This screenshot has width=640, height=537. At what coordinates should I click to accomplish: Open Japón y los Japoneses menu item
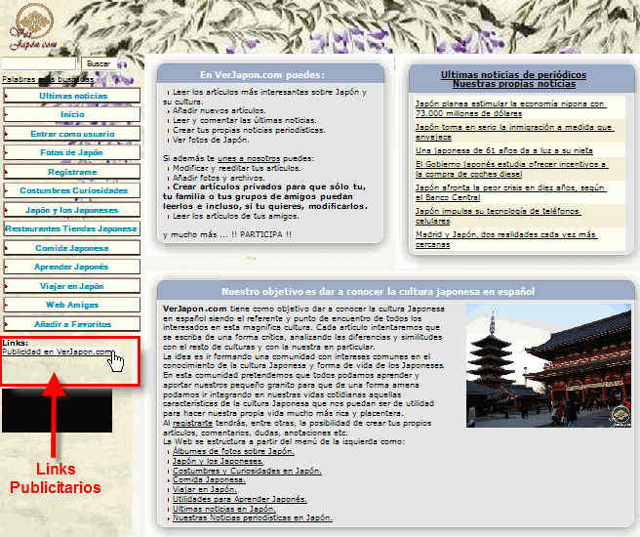(x=72, y=210)
